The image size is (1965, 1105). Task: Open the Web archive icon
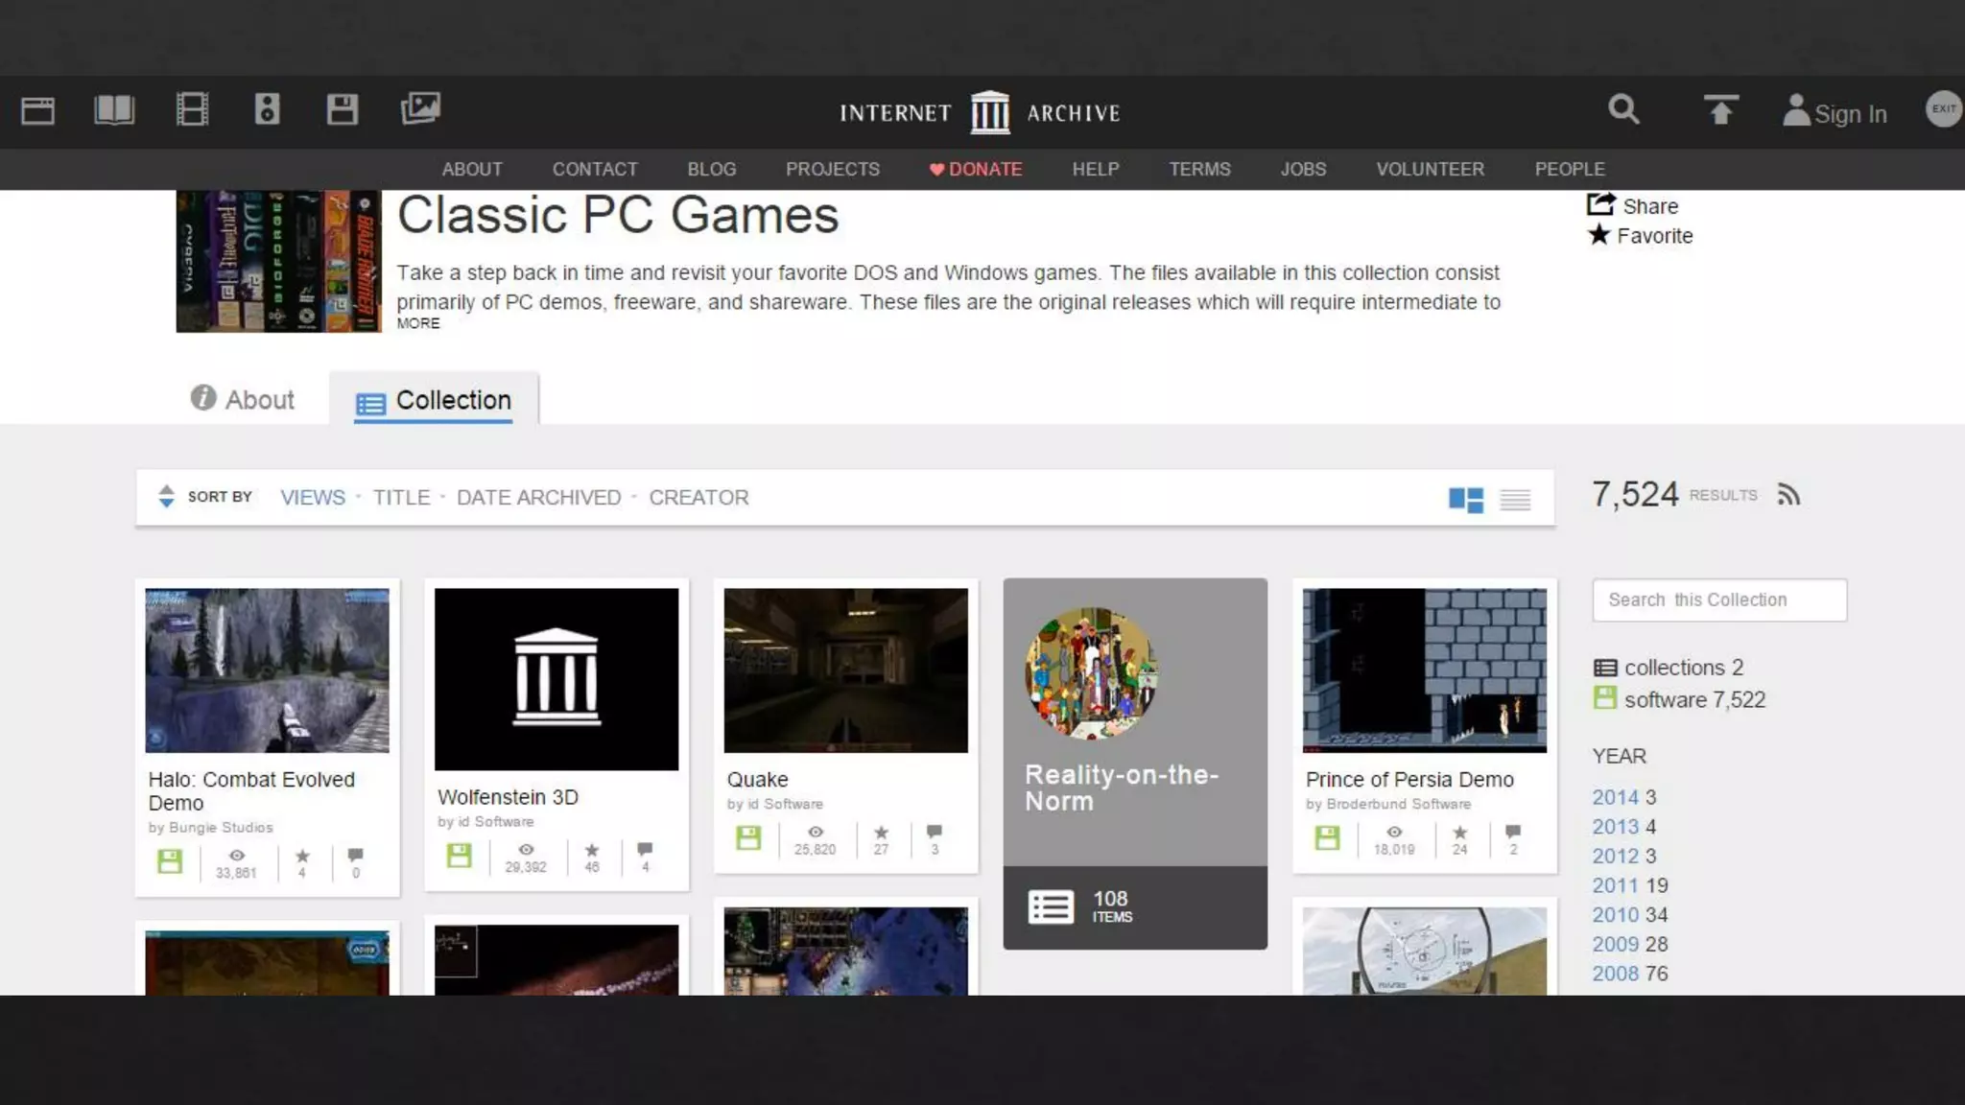click(x=38, y=111)
